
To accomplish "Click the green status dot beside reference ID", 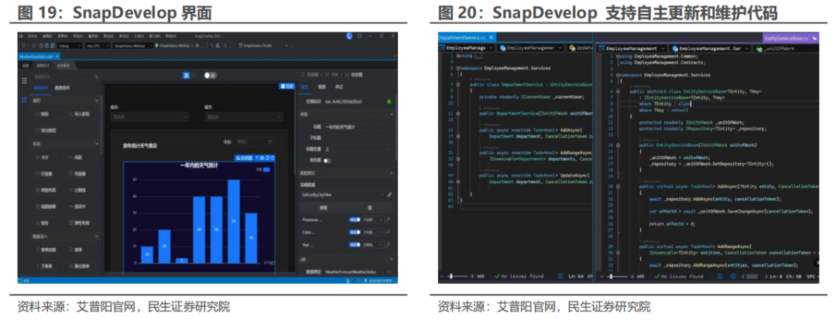I will (389, 101).
